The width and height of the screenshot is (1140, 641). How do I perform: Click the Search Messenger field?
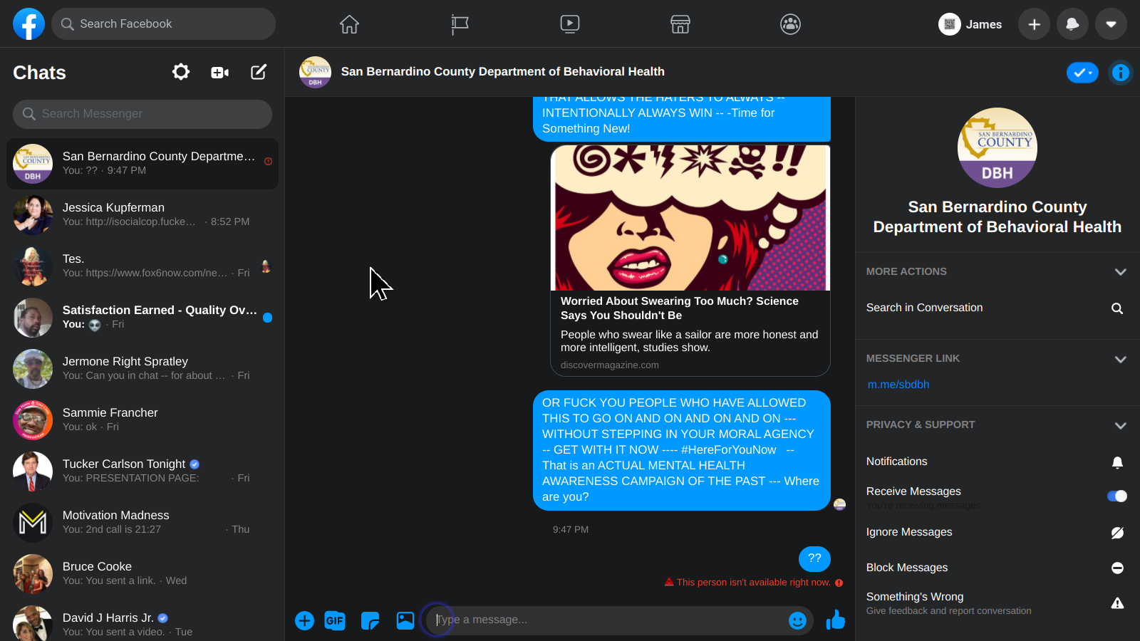click(142, 114)
